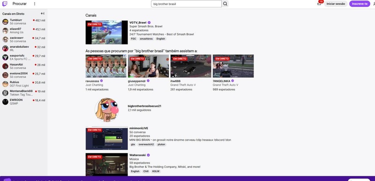Select English tag under VGTV_Brawl

pyautogui.click(x=161, y=39)
